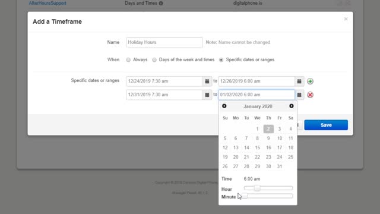Pick January 27 in the calendar

[x=236, y=166]
